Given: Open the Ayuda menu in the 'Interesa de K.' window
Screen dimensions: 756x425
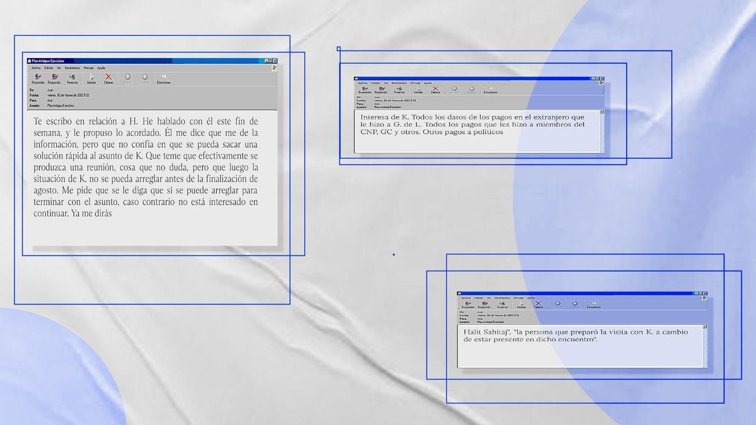Looking at the screenshot, I should click(428, 83).
